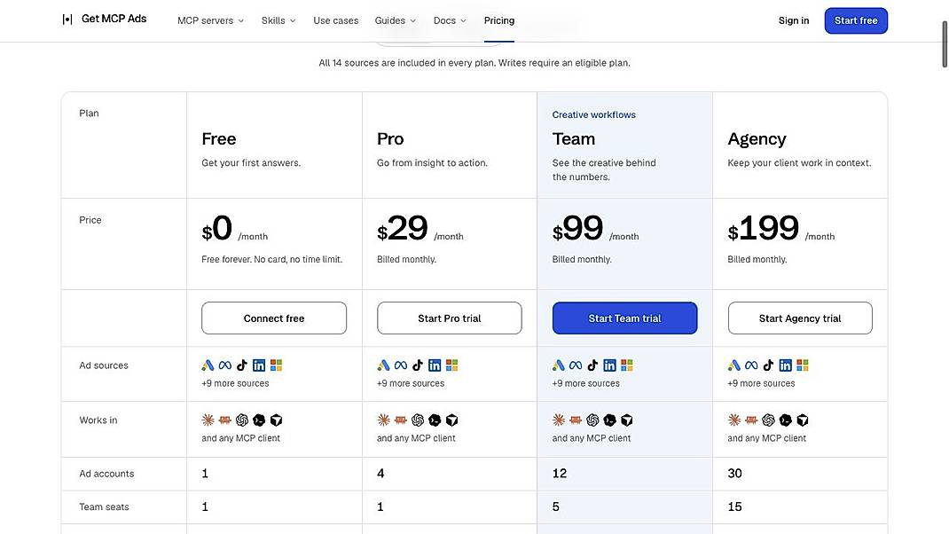Click '+9 more sources' in Free column
Image resolution: width=949 pixels, height=534 pixels.
(x=235, y=383)
